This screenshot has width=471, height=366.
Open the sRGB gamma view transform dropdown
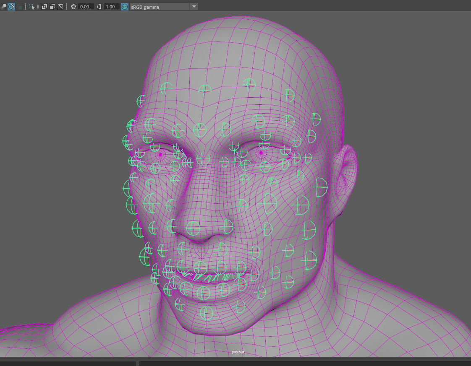coord(164,7)
